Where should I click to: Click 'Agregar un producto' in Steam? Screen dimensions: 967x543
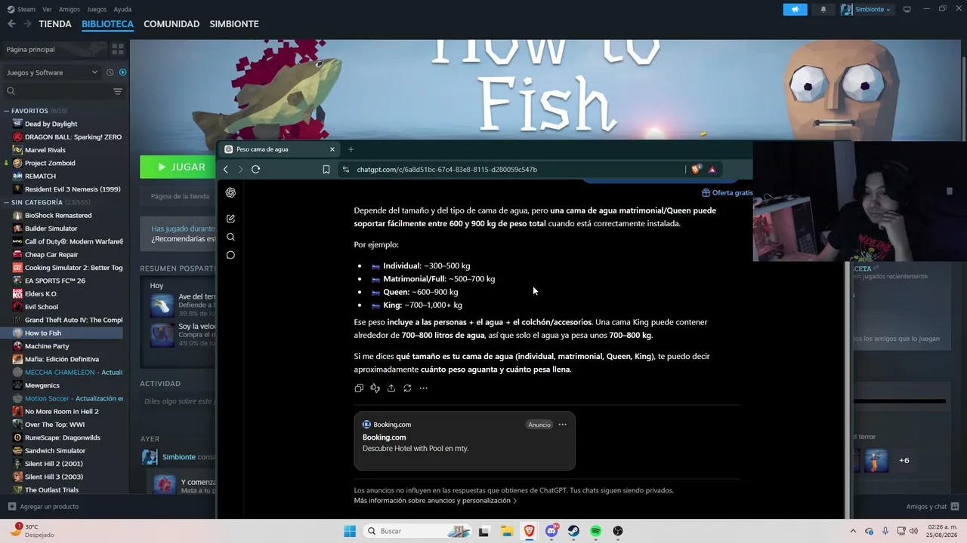pos(43,507)
